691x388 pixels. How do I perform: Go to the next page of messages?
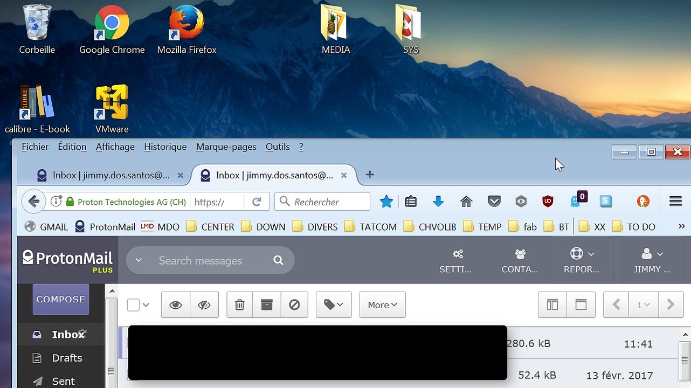pos(671,305)
